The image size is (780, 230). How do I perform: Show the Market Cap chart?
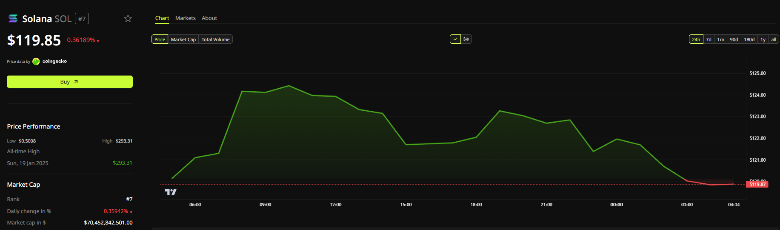coord(183,39)
